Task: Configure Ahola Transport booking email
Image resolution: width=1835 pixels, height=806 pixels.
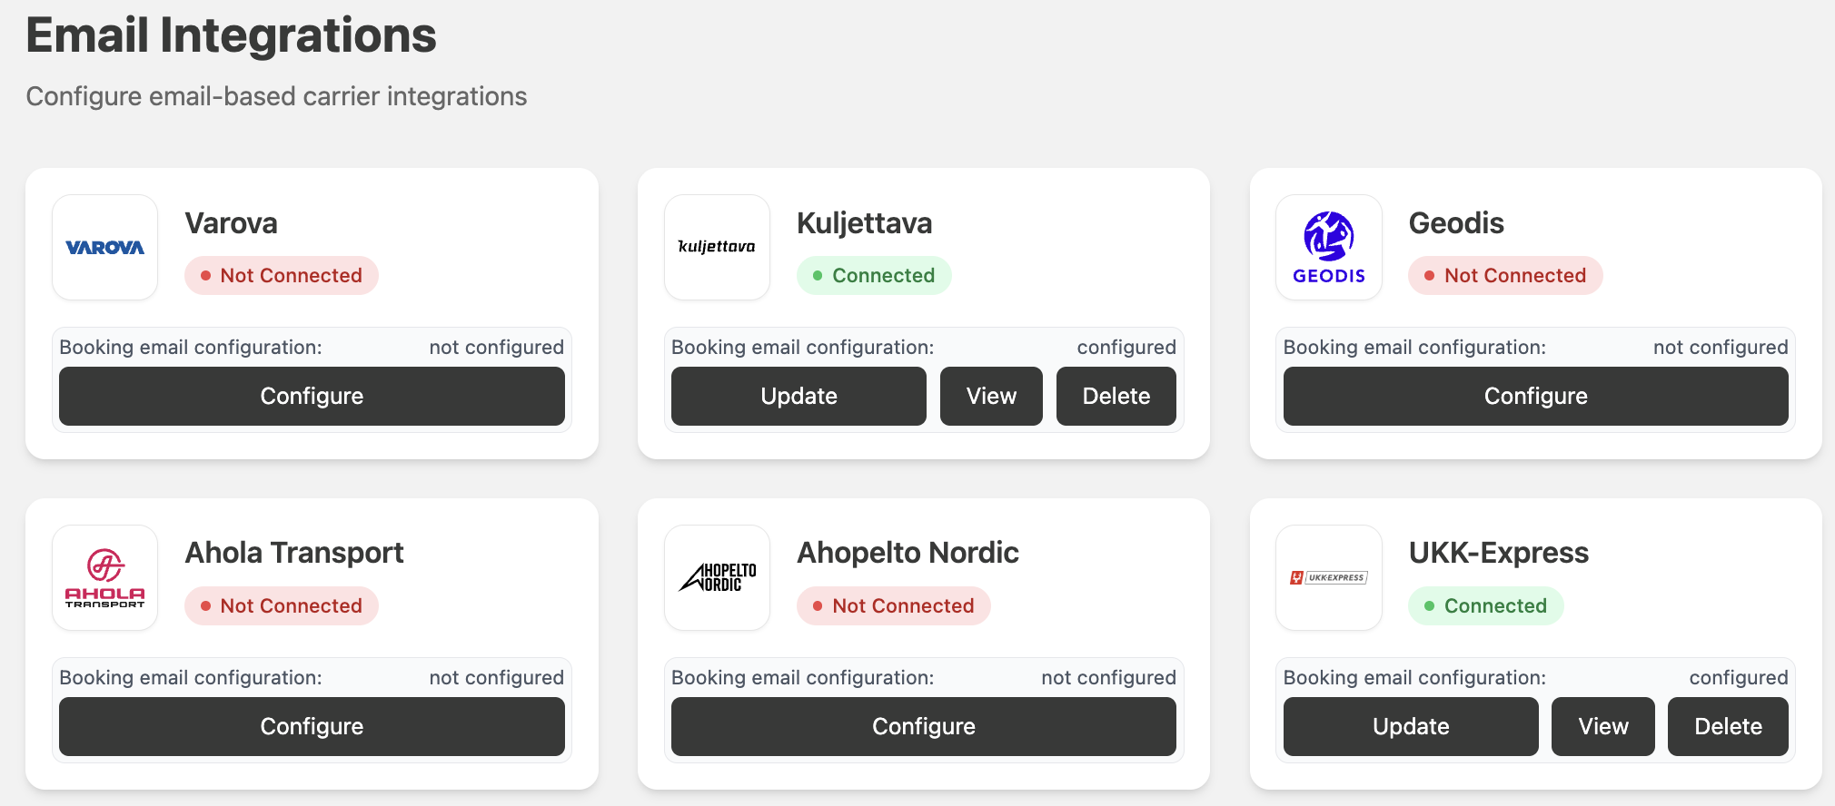Action: (312, 726)
